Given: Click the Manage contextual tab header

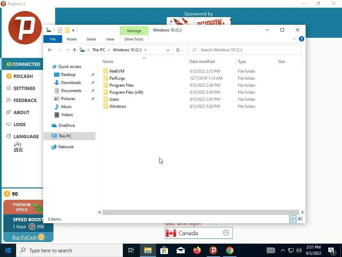Looking at the screenshot, I should click(134, 31).
